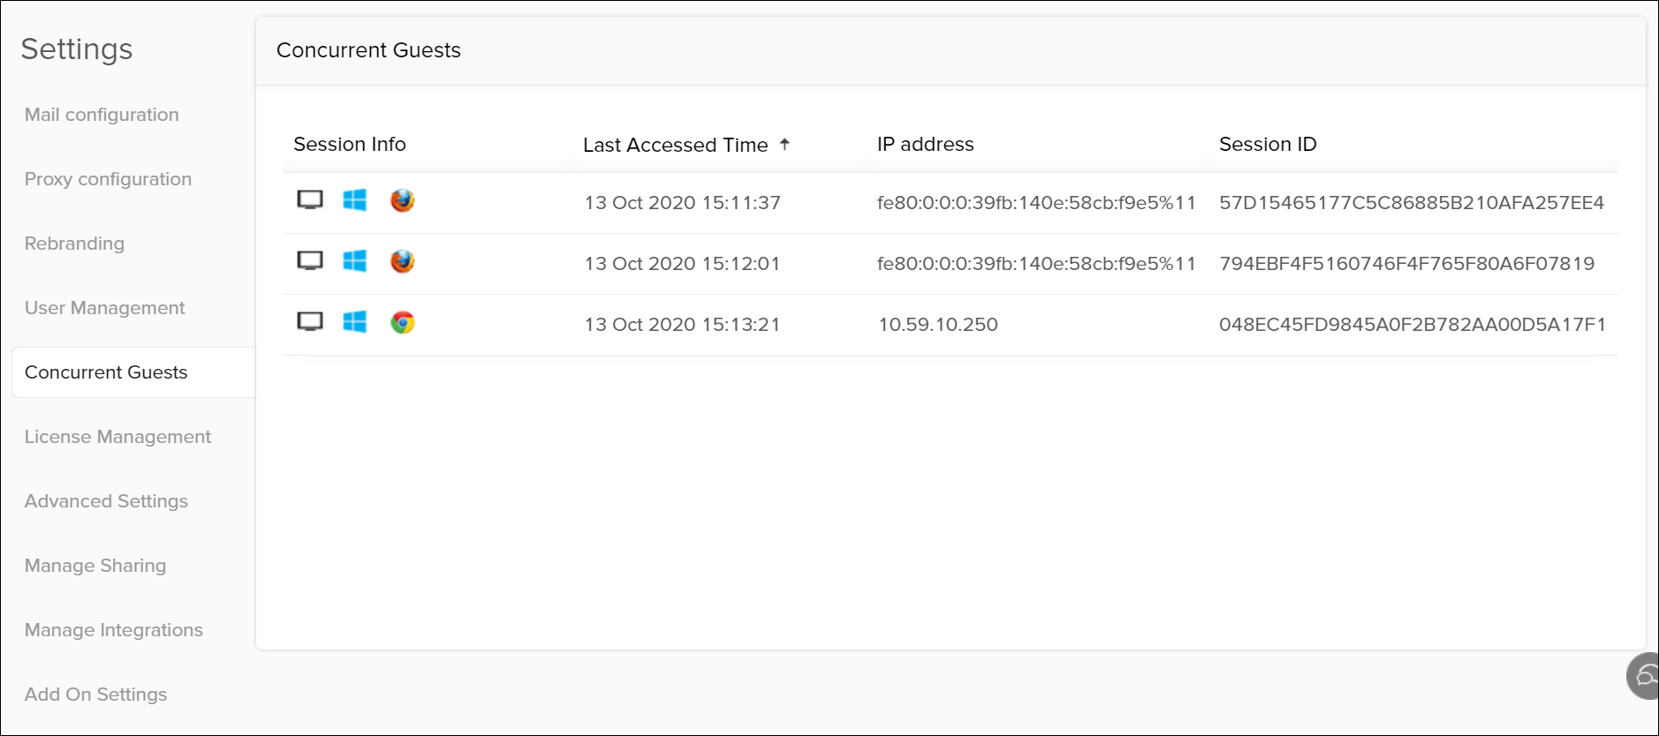The height and width of the screenshot is (736, 1659).
Task: Click the Windows icon in first session row
Action: 355,200
